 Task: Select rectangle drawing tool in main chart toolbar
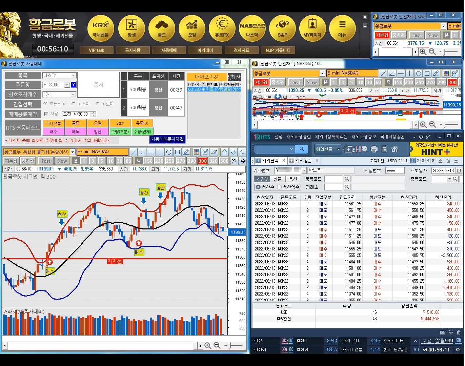(x=178, y=152)
